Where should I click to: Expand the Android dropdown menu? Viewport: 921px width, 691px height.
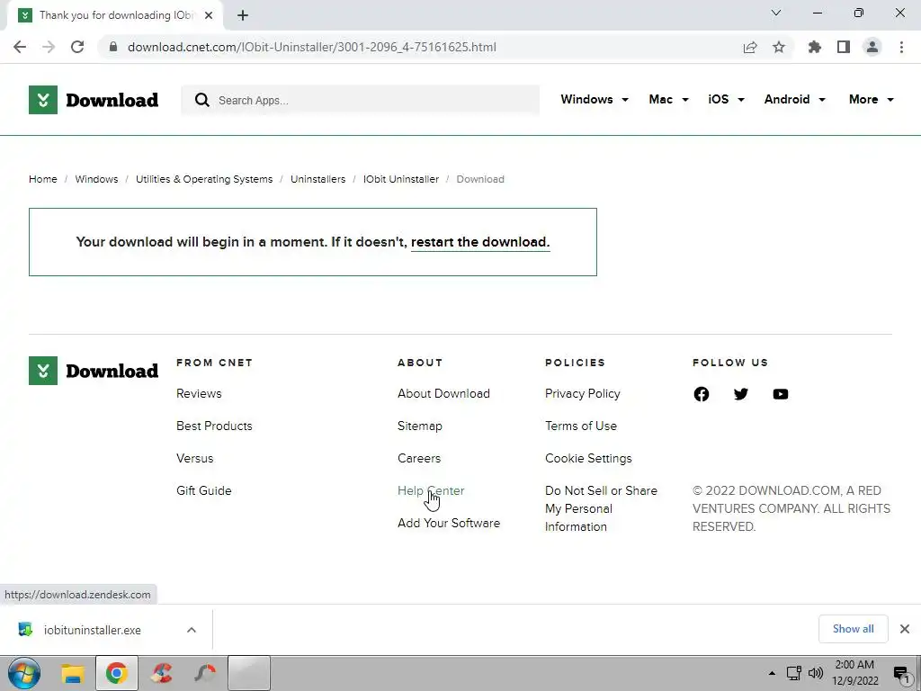[x=795, y=99]
